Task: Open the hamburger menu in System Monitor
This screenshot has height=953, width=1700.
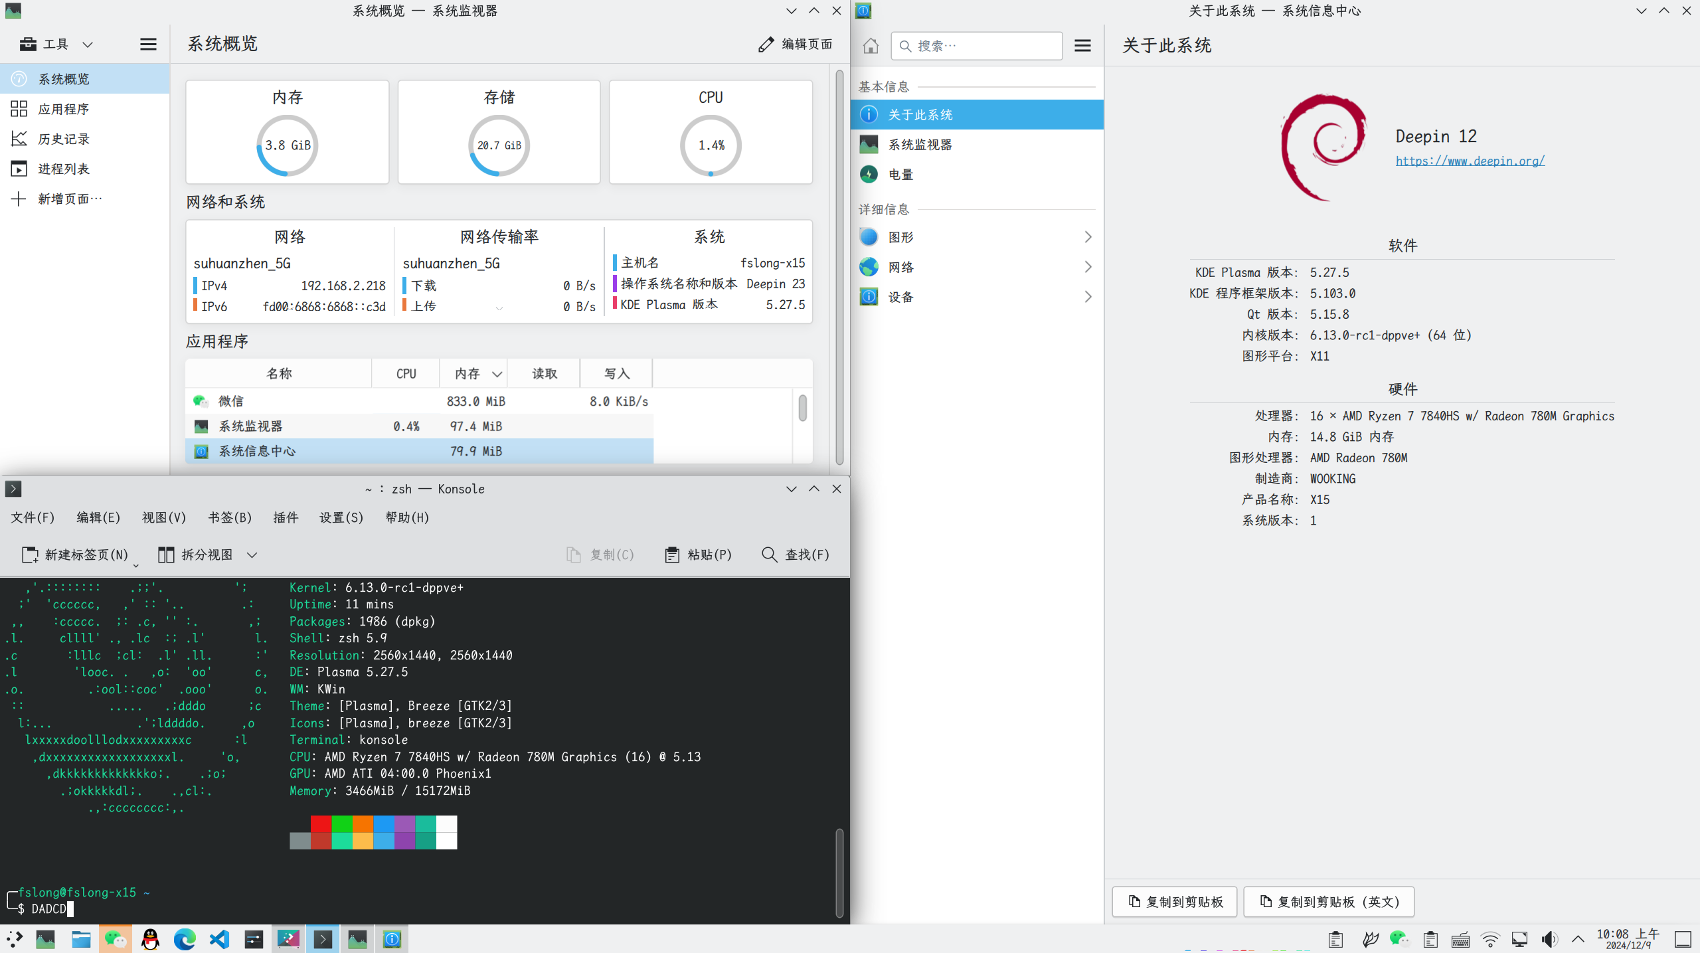Action: (x=148, y=44)
